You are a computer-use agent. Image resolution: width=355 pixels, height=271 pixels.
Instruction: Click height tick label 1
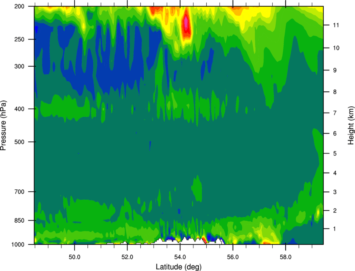pyautogui.click(x=335, y=229)
